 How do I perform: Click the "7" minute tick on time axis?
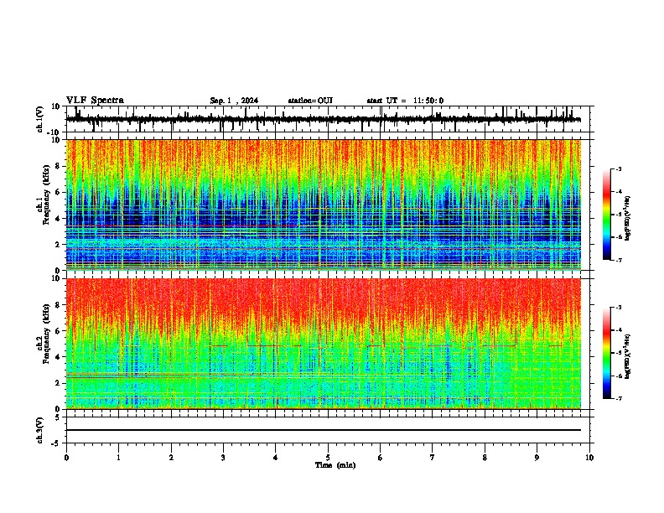[433, 458]
